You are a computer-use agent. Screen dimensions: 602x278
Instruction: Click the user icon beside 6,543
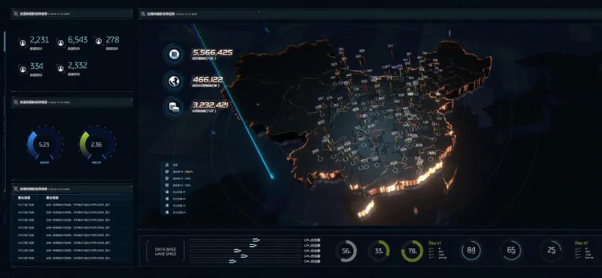pos(61,42)
